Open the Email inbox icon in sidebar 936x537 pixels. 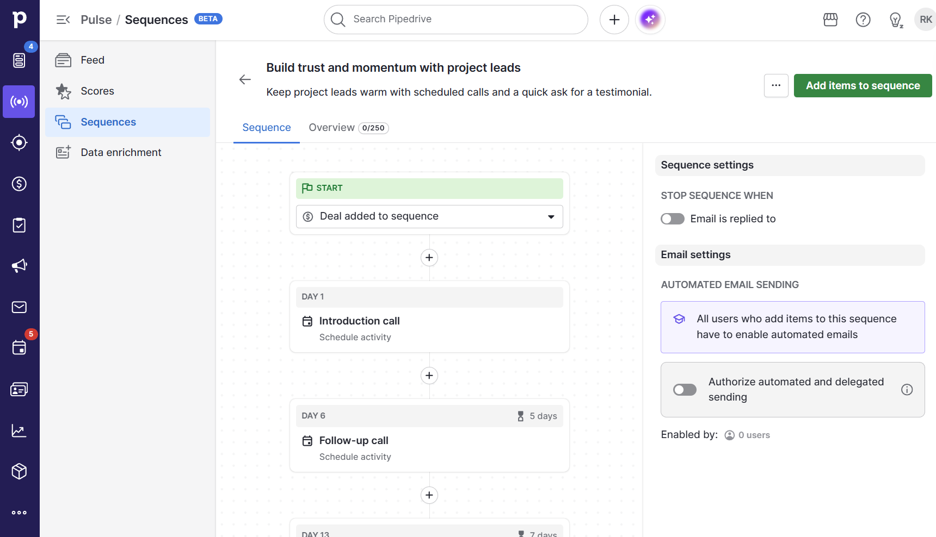pyautogui.click(x=19, y=307)
